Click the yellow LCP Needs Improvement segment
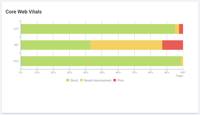This screenshot has height=115, width=200. point(177,29)
